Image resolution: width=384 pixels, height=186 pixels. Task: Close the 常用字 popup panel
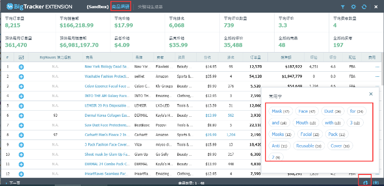click(x=371, y=94)
